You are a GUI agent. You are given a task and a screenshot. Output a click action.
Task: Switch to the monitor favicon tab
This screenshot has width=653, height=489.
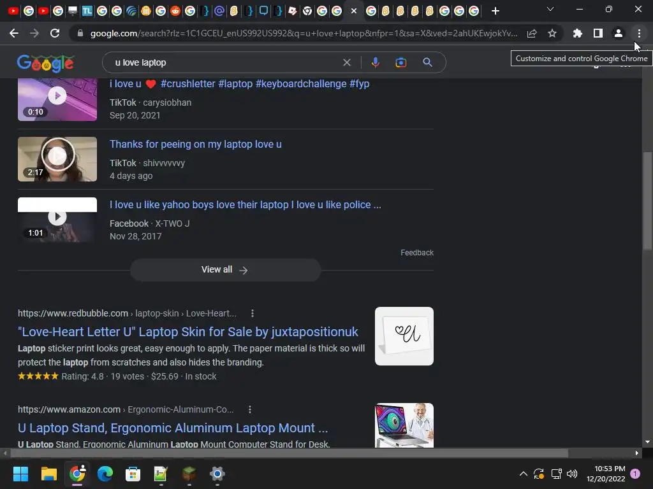(x=73, y=11)
